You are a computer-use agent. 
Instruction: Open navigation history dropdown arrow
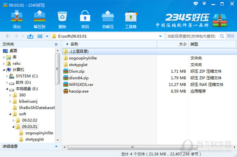pos(23,36)
